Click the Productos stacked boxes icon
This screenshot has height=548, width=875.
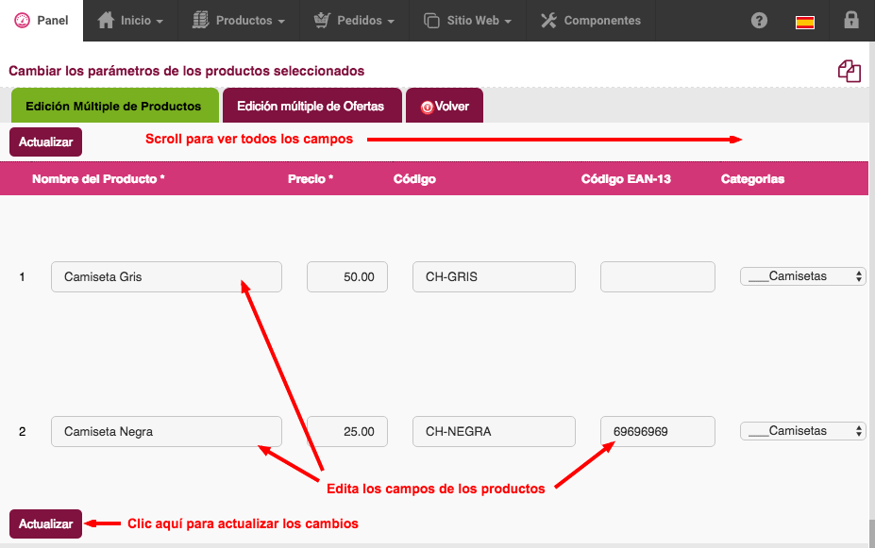[200, 20]
